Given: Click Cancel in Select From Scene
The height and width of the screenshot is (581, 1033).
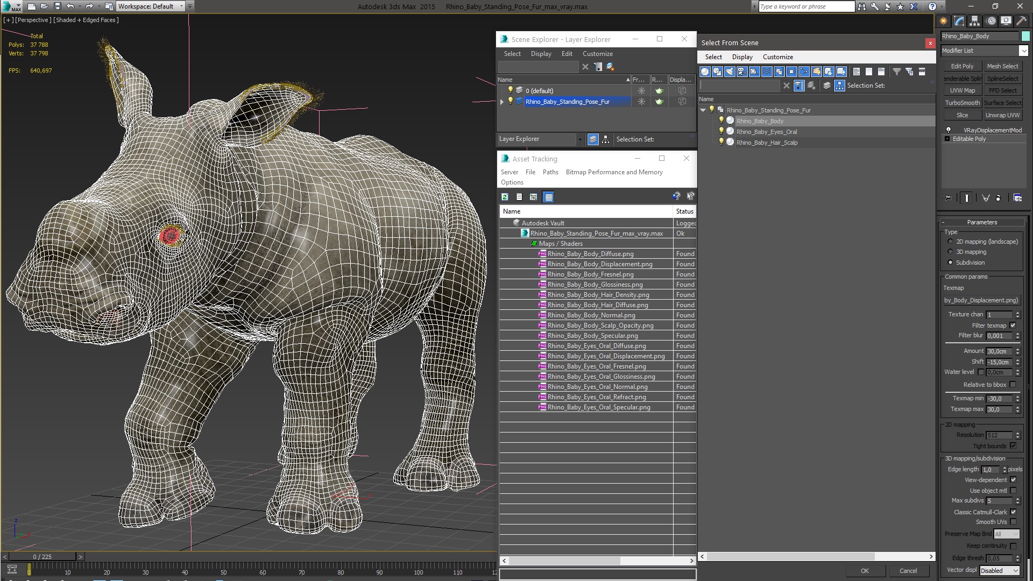Looking at the screenshot, I should [908, 571].
